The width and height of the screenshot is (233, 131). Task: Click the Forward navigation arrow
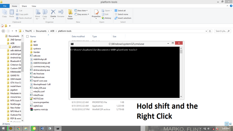click(x=8, y=31)
